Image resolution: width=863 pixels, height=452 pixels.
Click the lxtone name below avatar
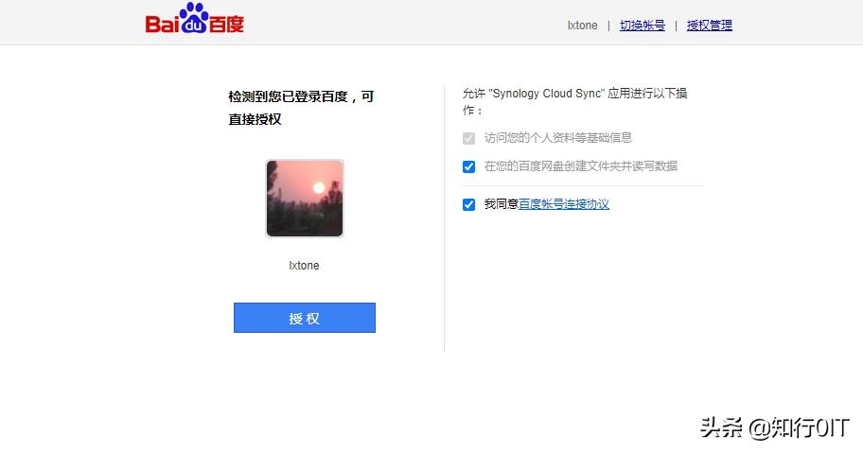304,266
